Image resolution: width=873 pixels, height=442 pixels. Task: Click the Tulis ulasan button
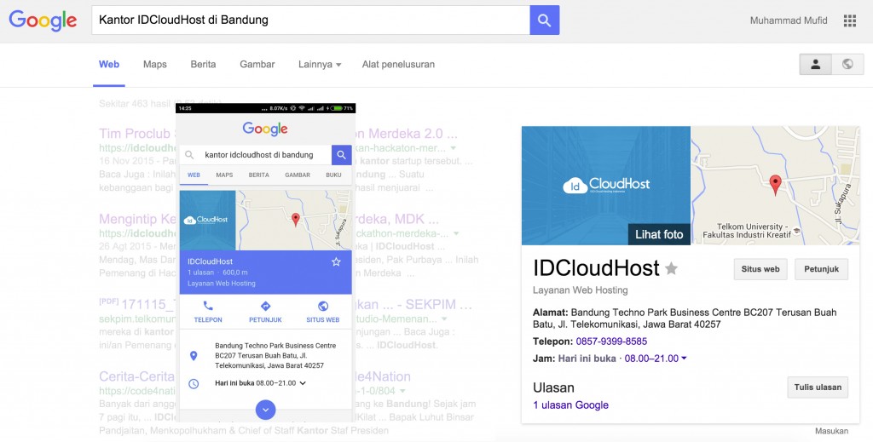click(x=818, y=387)
